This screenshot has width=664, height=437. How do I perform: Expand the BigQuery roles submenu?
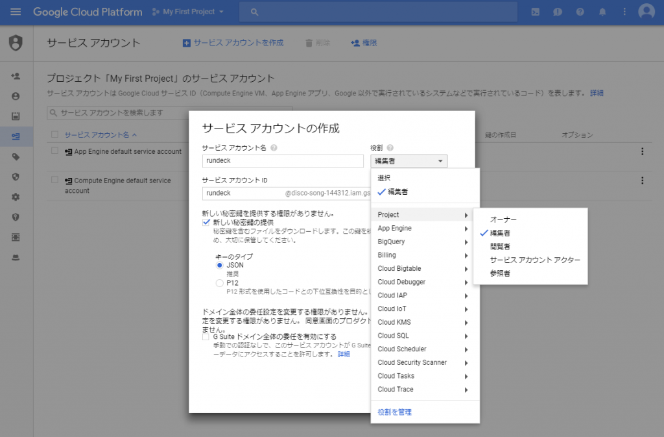point(425,242)
